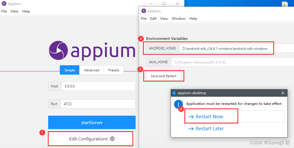Choose Restart Now in the dialog
Viewport: 294px width, 148px height.
(235, 117)
